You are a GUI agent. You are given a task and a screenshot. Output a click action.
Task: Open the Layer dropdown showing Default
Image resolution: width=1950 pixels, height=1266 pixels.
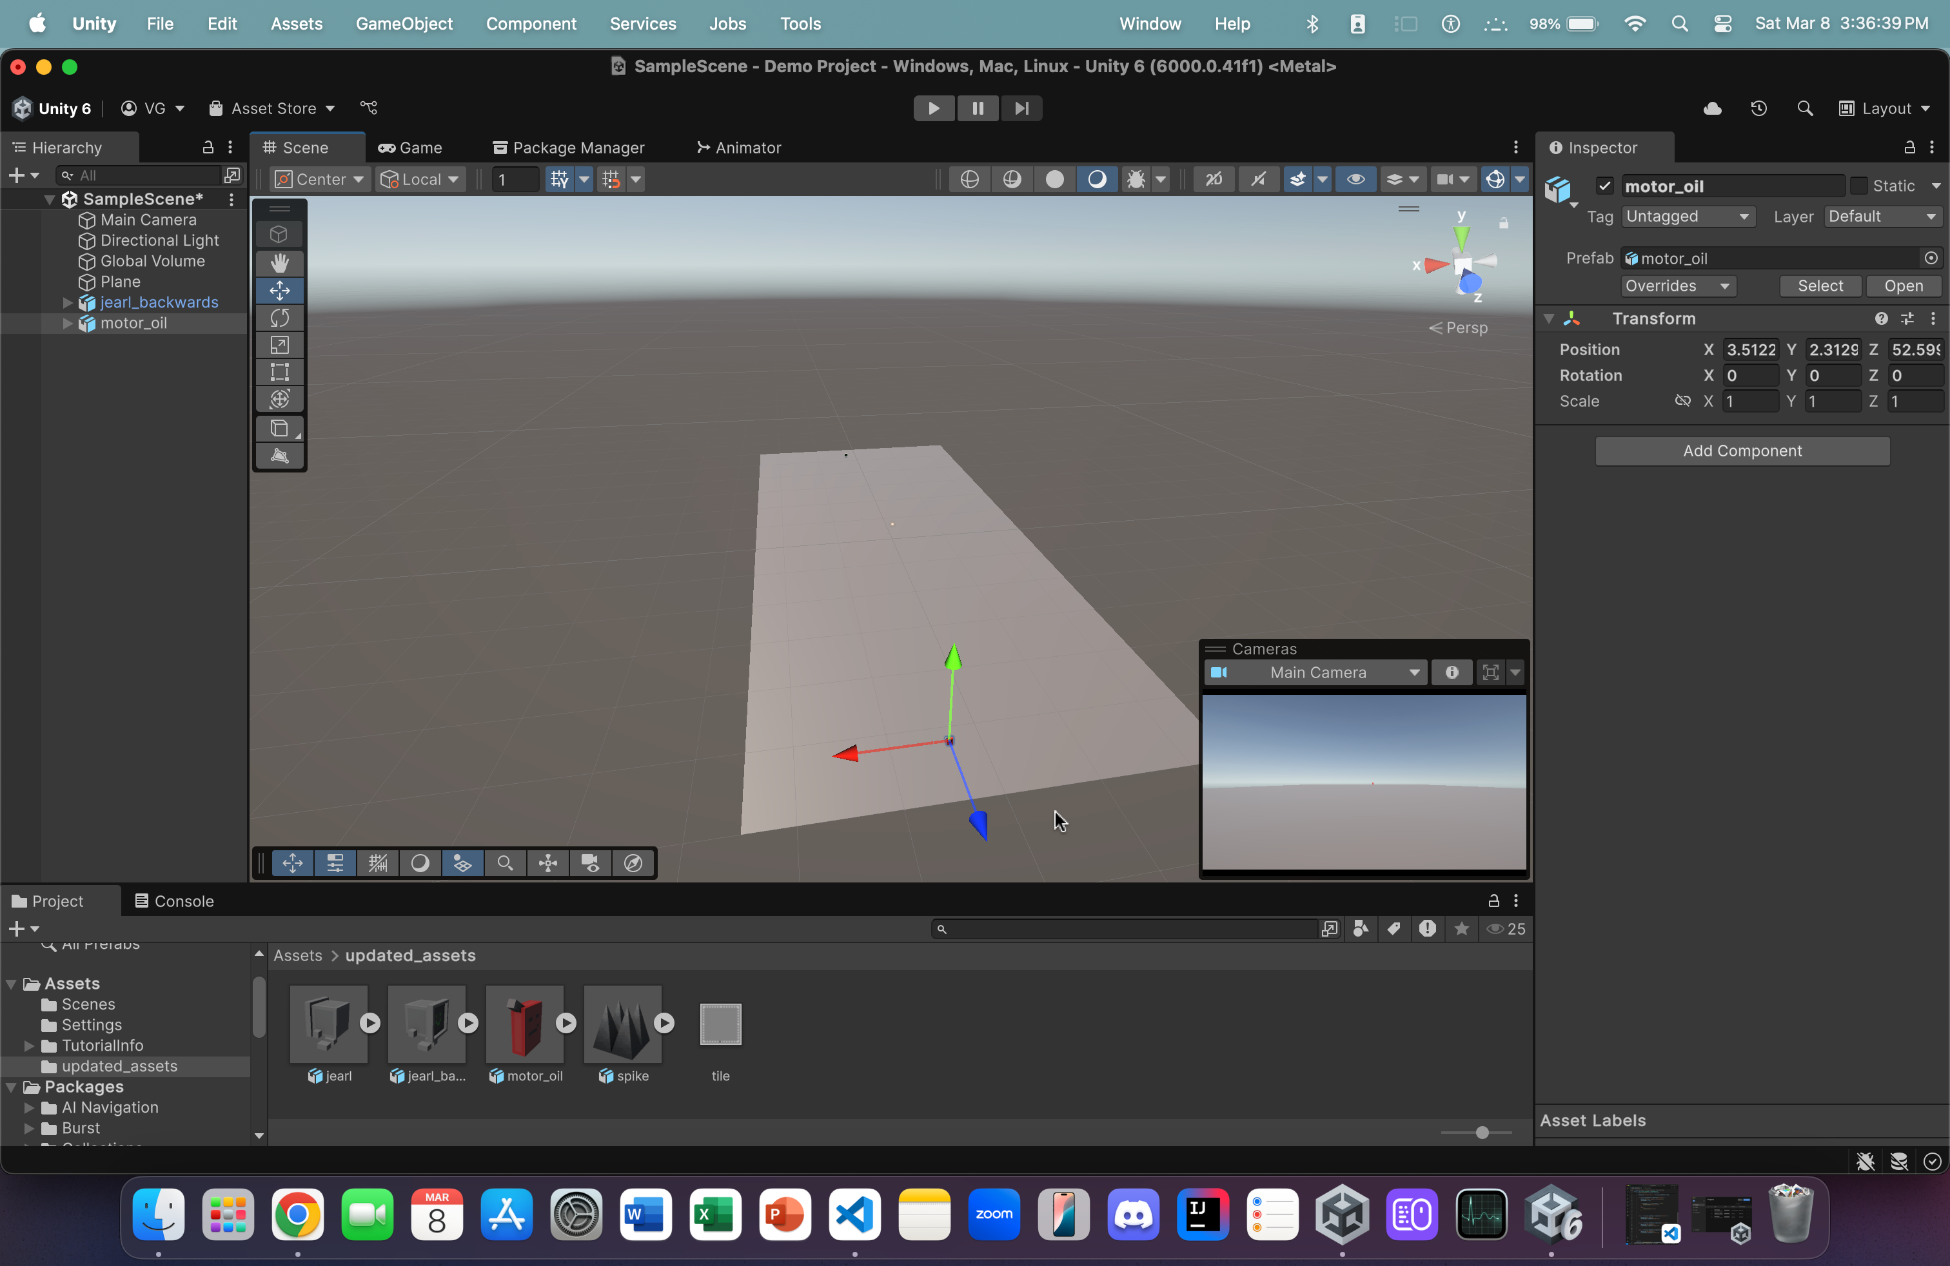[1882, 216]
